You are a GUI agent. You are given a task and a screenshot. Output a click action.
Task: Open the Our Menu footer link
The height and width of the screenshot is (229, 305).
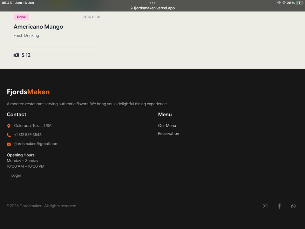coord(167,126)
